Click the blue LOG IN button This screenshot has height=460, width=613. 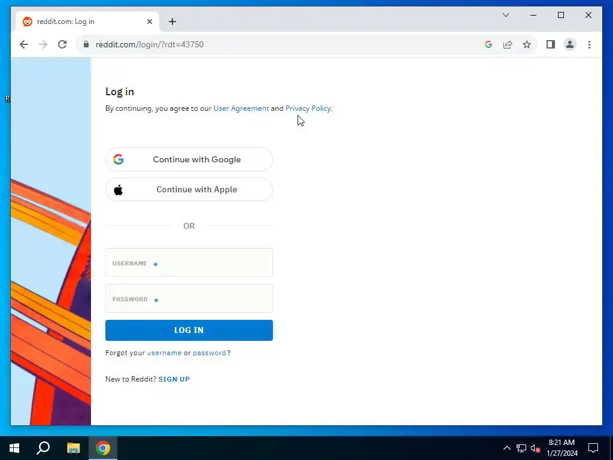coord(189,330)
